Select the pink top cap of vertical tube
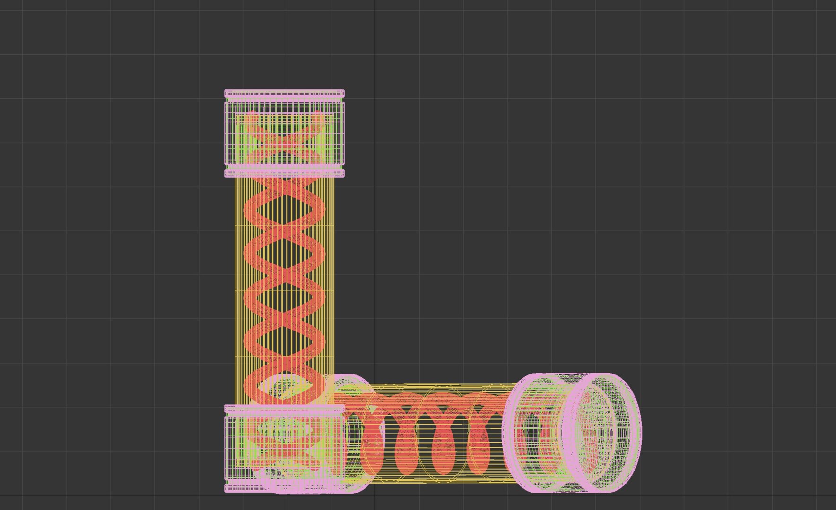 tap(284, 134)
